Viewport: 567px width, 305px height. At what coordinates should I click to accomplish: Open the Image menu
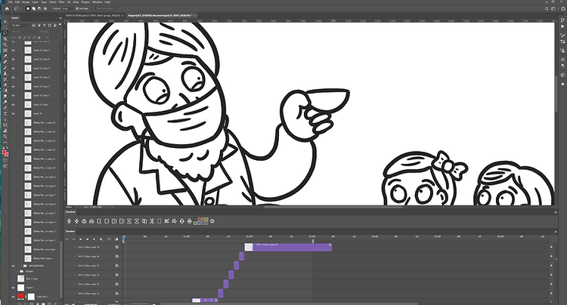26,2
